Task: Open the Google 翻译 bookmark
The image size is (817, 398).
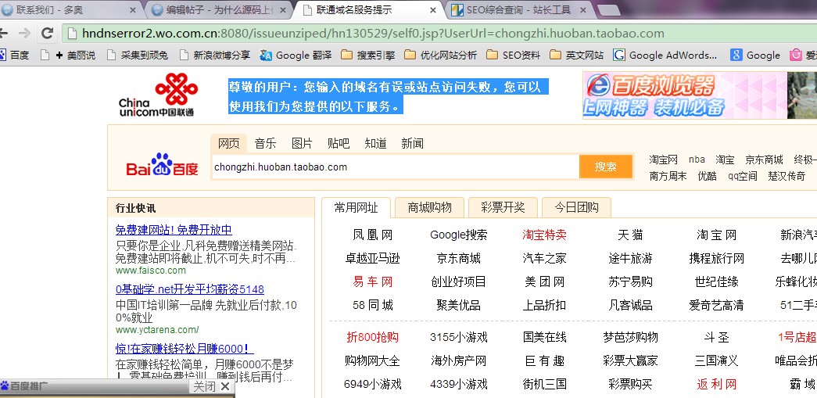Action: coord(296,56)
